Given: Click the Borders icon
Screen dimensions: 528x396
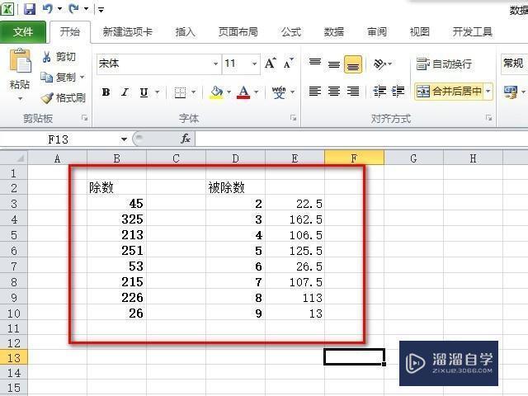Looking at the screenshot, I should point(180,92).
